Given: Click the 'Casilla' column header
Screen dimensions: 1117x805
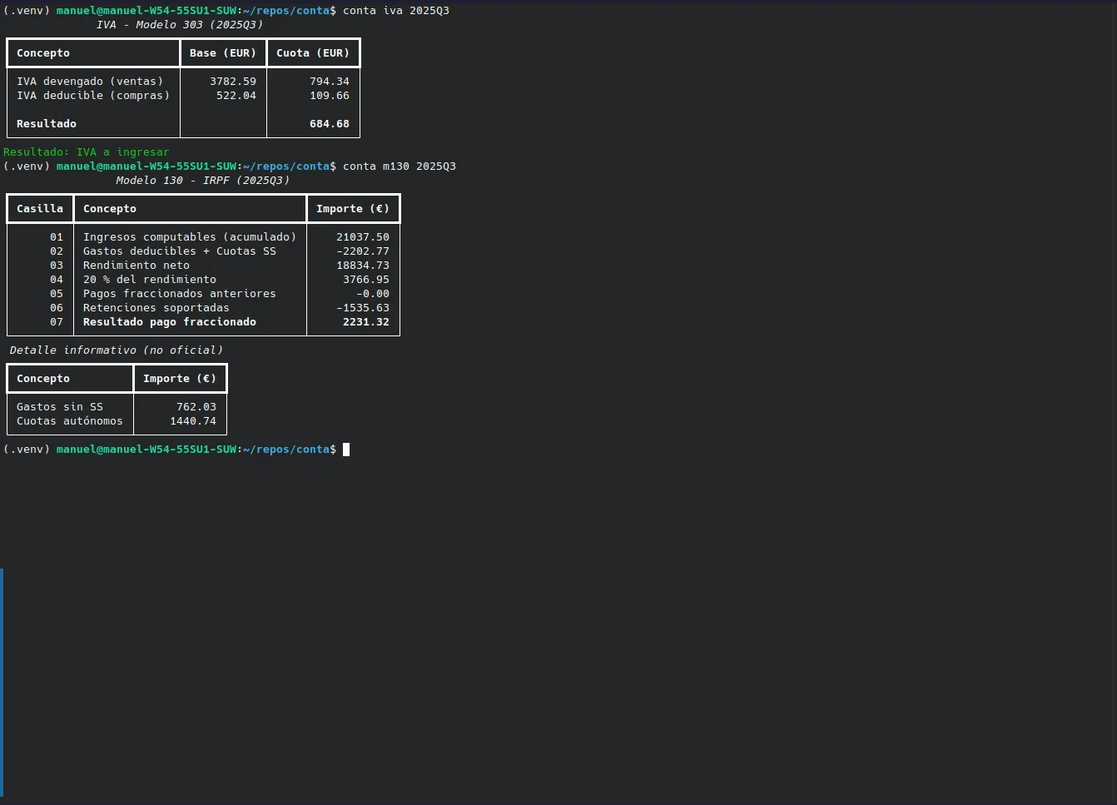Looking at the screenshot, I should (39, 209).
